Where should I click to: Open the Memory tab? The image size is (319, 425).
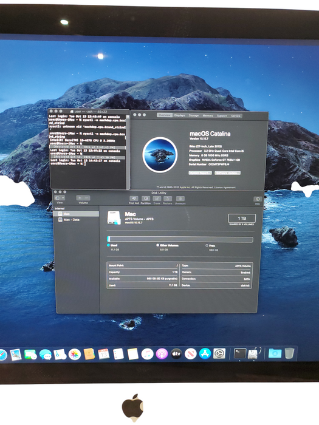click(x=208, y=115)
